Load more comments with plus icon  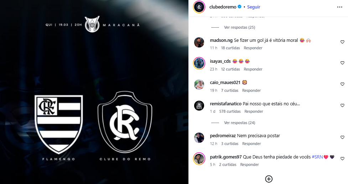[x=269, y=179]
